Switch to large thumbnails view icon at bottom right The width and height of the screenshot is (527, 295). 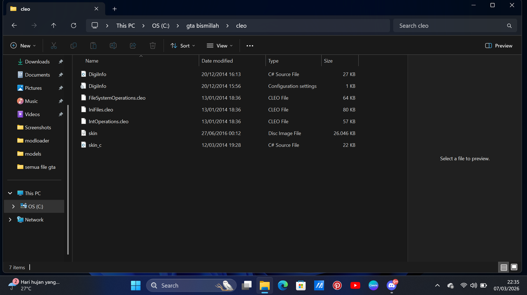tap(514, 267)
